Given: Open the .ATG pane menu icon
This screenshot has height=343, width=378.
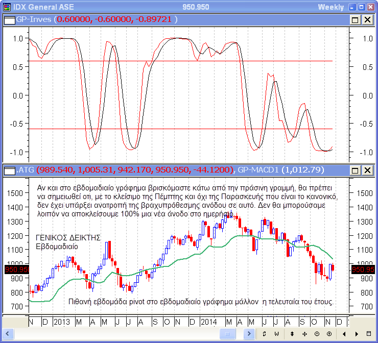Looking at the screenshot, I should (10, 169).
